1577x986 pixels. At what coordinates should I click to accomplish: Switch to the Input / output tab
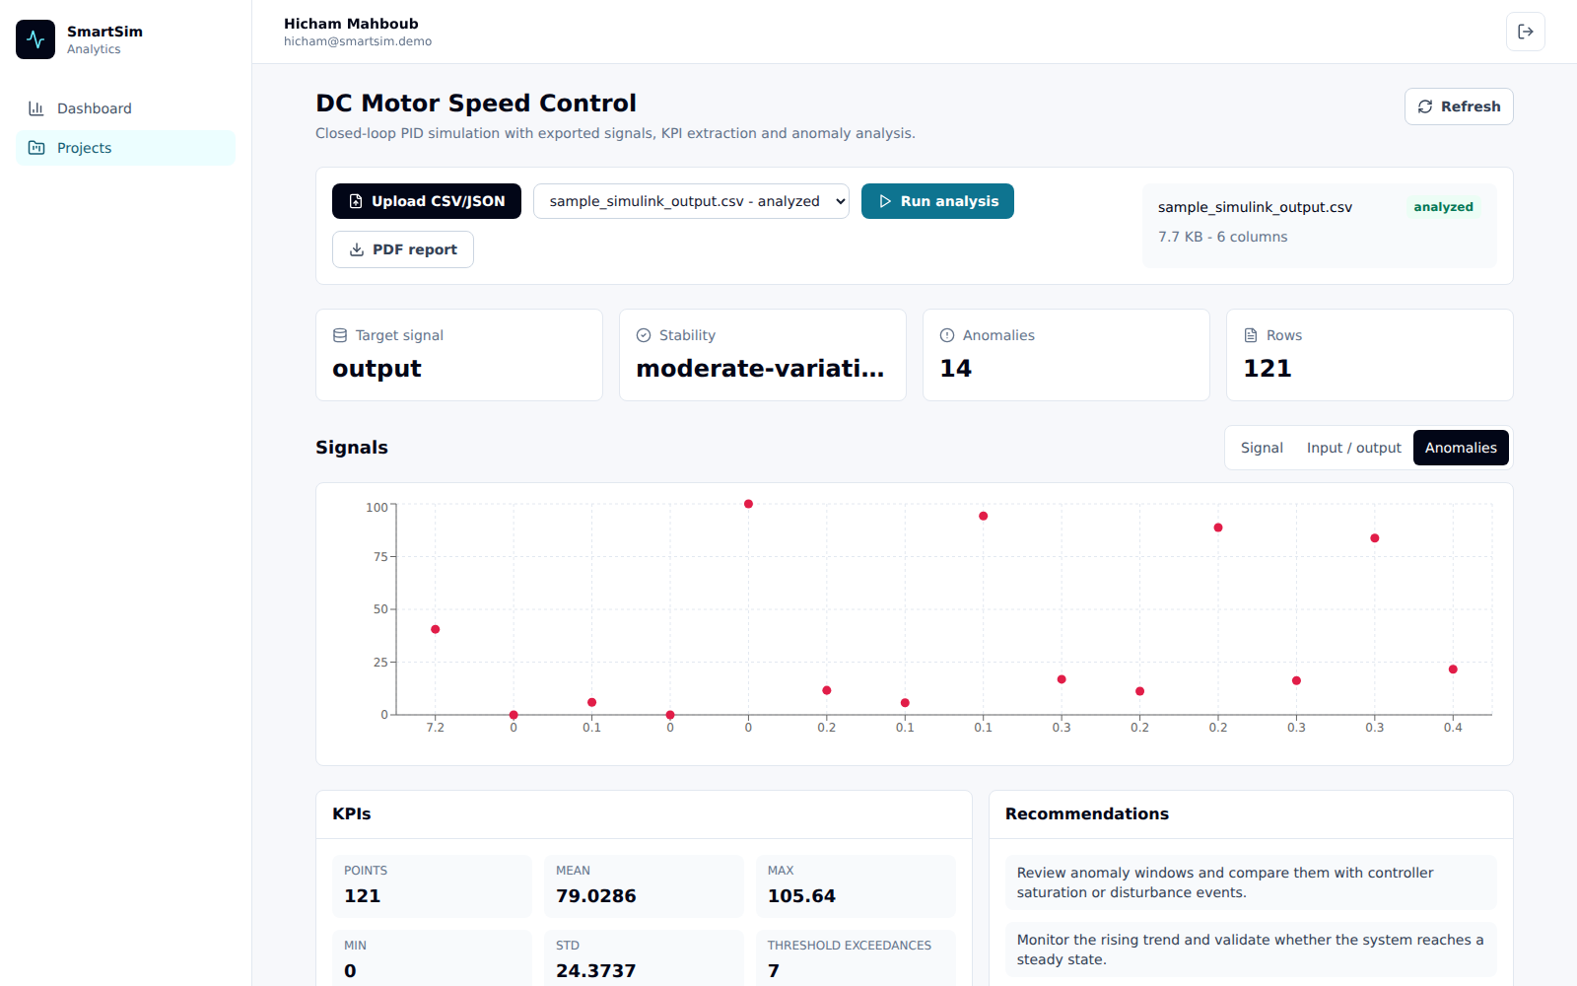click(1354, 448)
